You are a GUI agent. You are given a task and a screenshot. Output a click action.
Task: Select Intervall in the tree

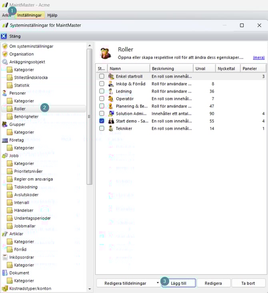22,202
